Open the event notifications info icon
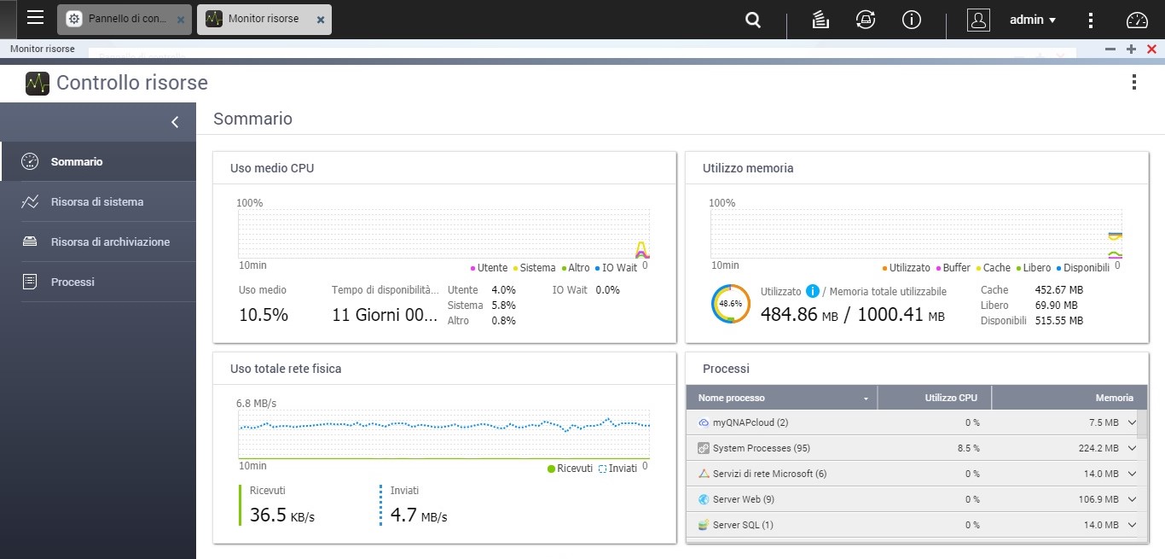The image size is (1165, 559). [911, 20]
